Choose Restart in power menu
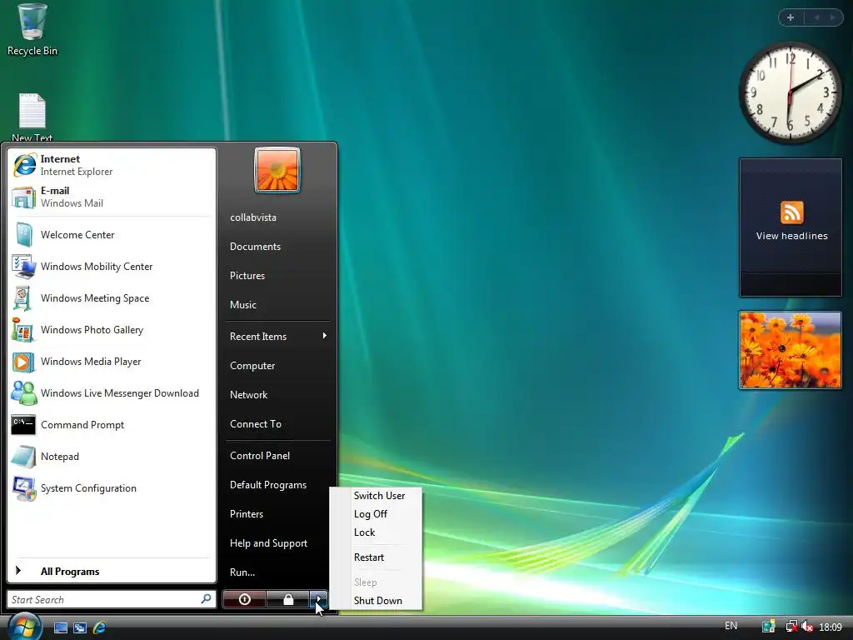 [369, 557]
